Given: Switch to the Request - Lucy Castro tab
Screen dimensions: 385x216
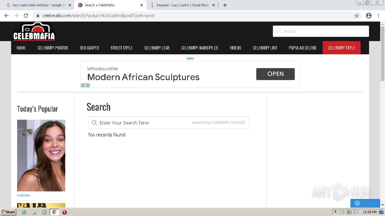Looking at the screenshot, I should [x=183, y=5].
